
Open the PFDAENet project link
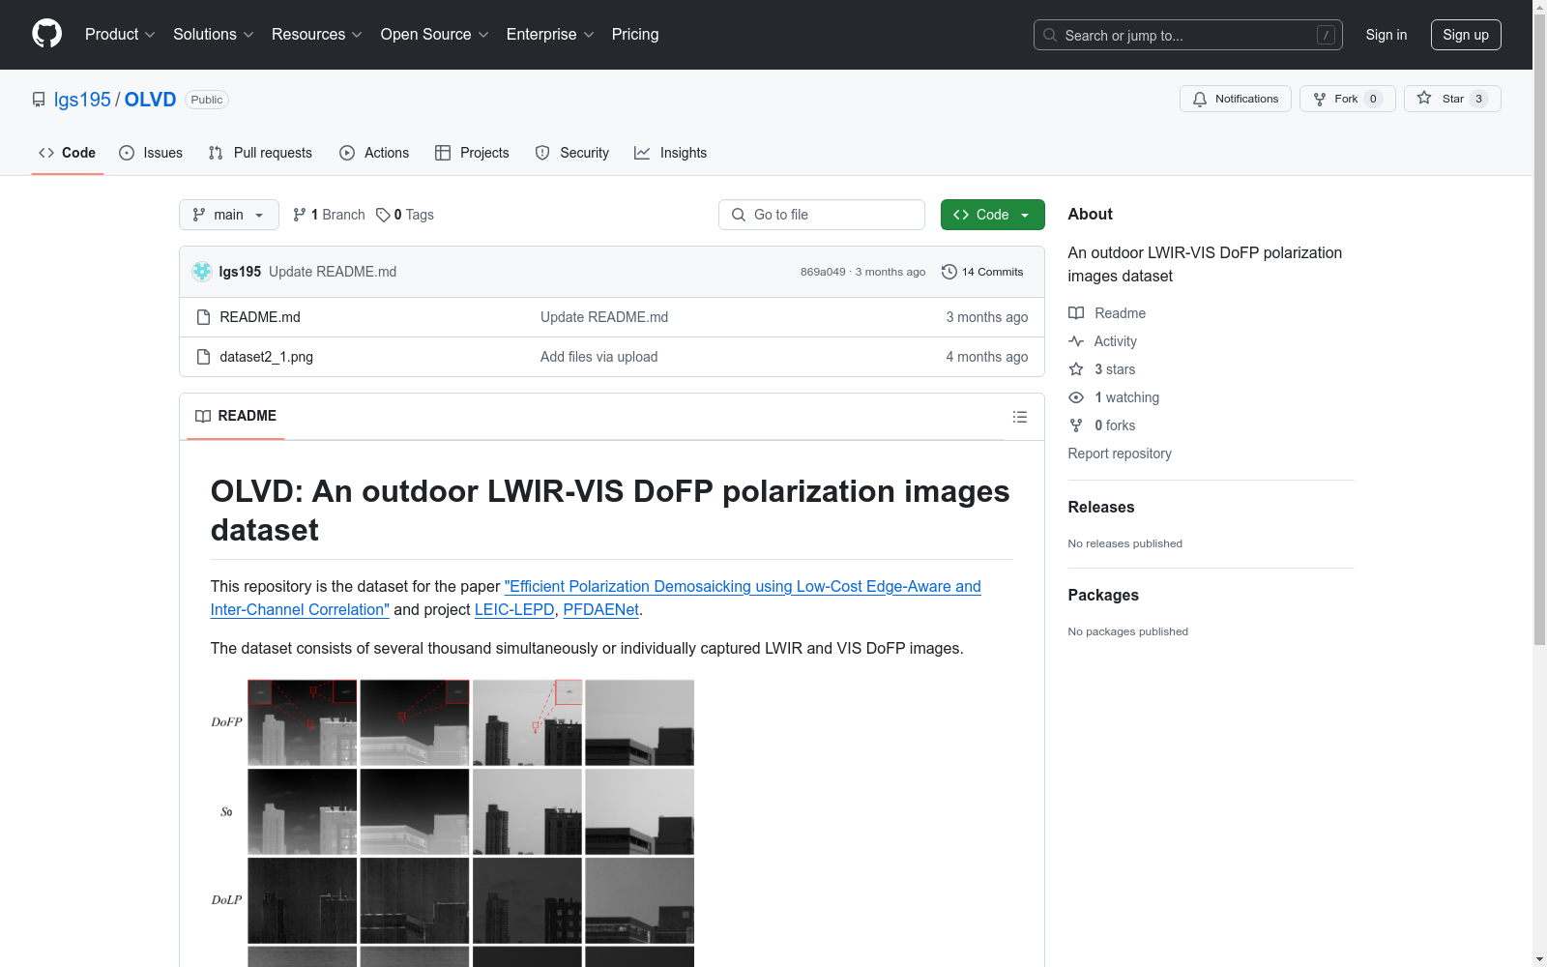(x=600, y=610)
